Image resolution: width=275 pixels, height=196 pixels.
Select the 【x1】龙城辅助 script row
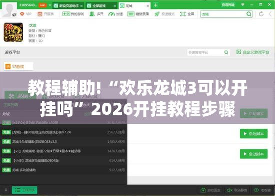click(63, 151)
